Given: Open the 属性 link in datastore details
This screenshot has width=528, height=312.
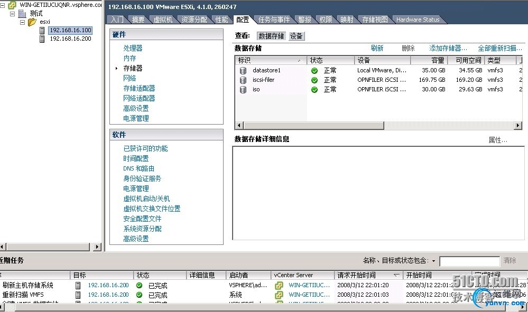Looking at the screenshot, I should coord(498,140).
